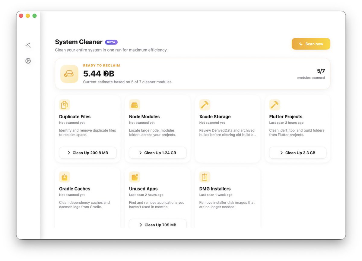Open the cleaner wand sidebar icon
362x261 pixels.
point(28,45)
